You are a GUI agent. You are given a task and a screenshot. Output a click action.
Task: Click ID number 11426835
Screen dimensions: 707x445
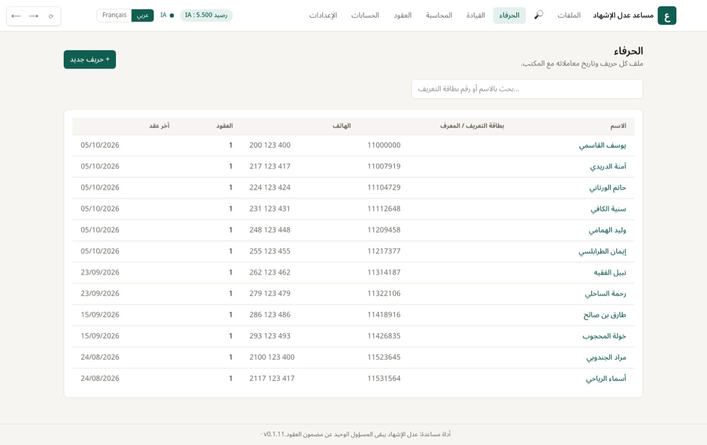coord(384,336)
